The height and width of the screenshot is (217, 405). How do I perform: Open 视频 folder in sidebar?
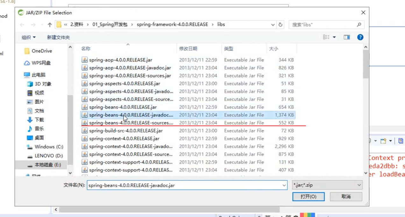click(x=35, y=93)
